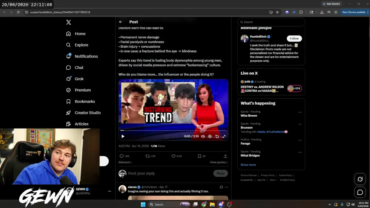370x208 pixels.
Task: Open the floating chat messages button
Action: 360,192
